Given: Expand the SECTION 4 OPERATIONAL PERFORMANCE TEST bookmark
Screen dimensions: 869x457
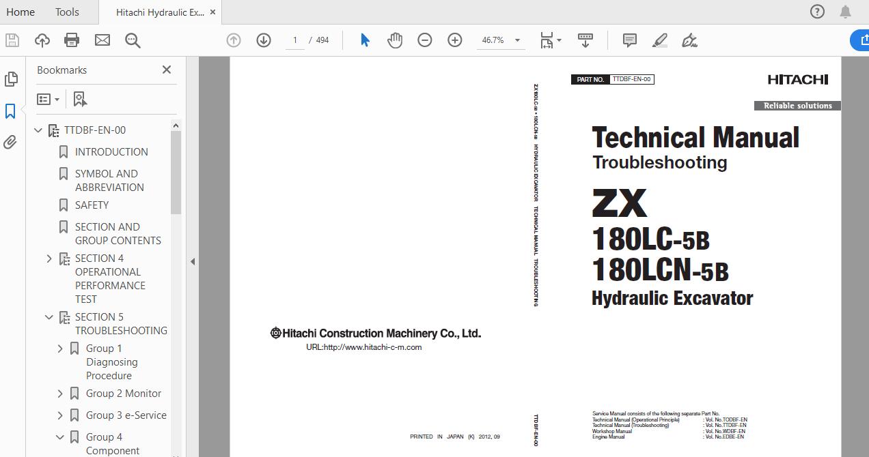Looking at the screenshot, I should pyautogui.click(x=49, y=259).
